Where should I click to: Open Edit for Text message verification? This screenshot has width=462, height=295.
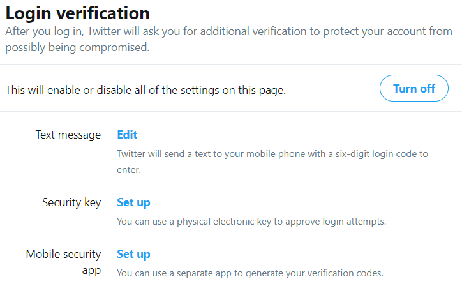pyautogui.click(x=127, y=135)
